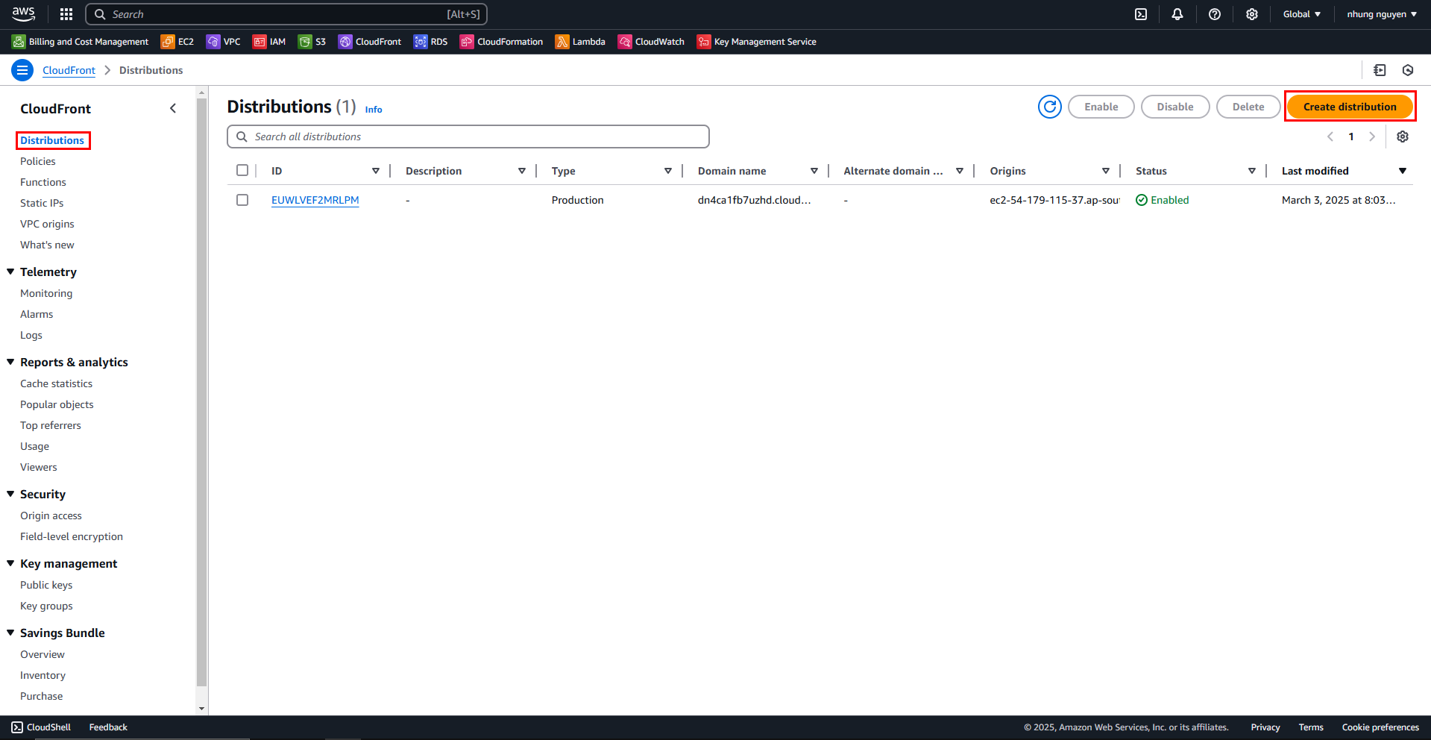Click the Delete button
The image size is (1431, 740).
pos(1248,107)
